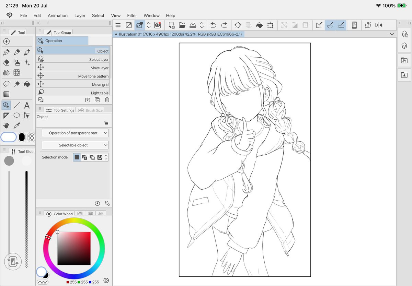Select the white main color swatch
The height and width of the screenshot is (286, 412).
(9, 137)
